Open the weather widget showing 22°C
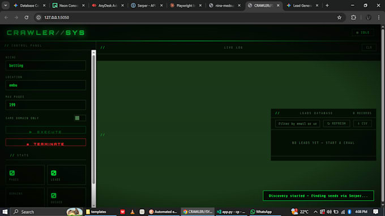385x216 pixels. pos(300,211)
